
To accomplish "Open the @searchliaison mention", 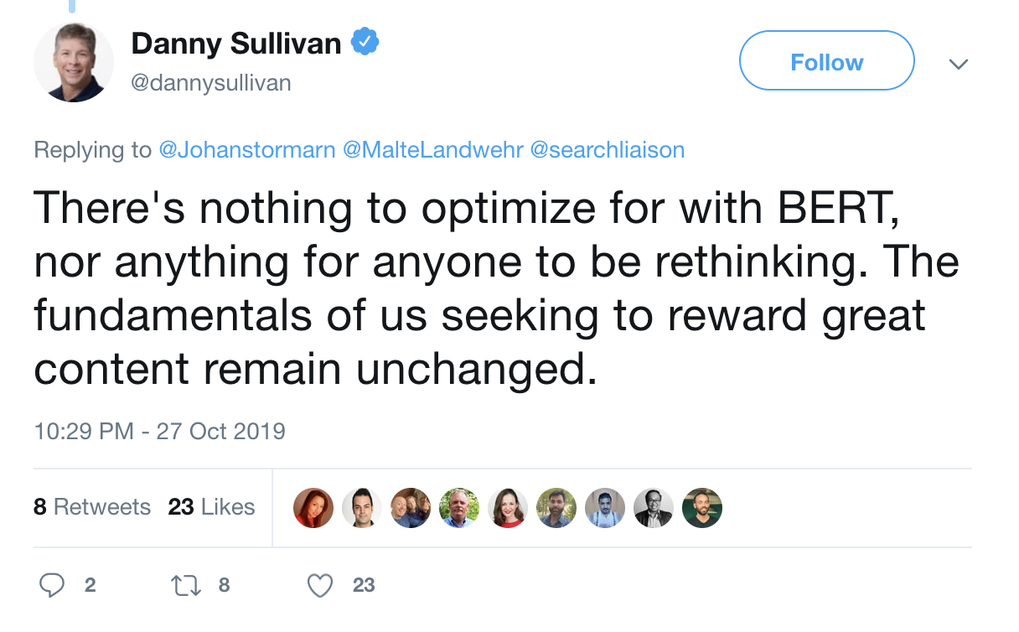I will [608, 150].
